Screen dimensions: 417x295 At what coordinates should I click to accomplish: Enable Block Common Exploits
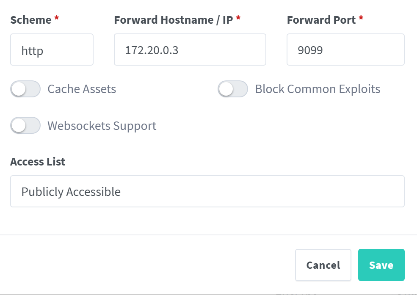click(232, 89)
